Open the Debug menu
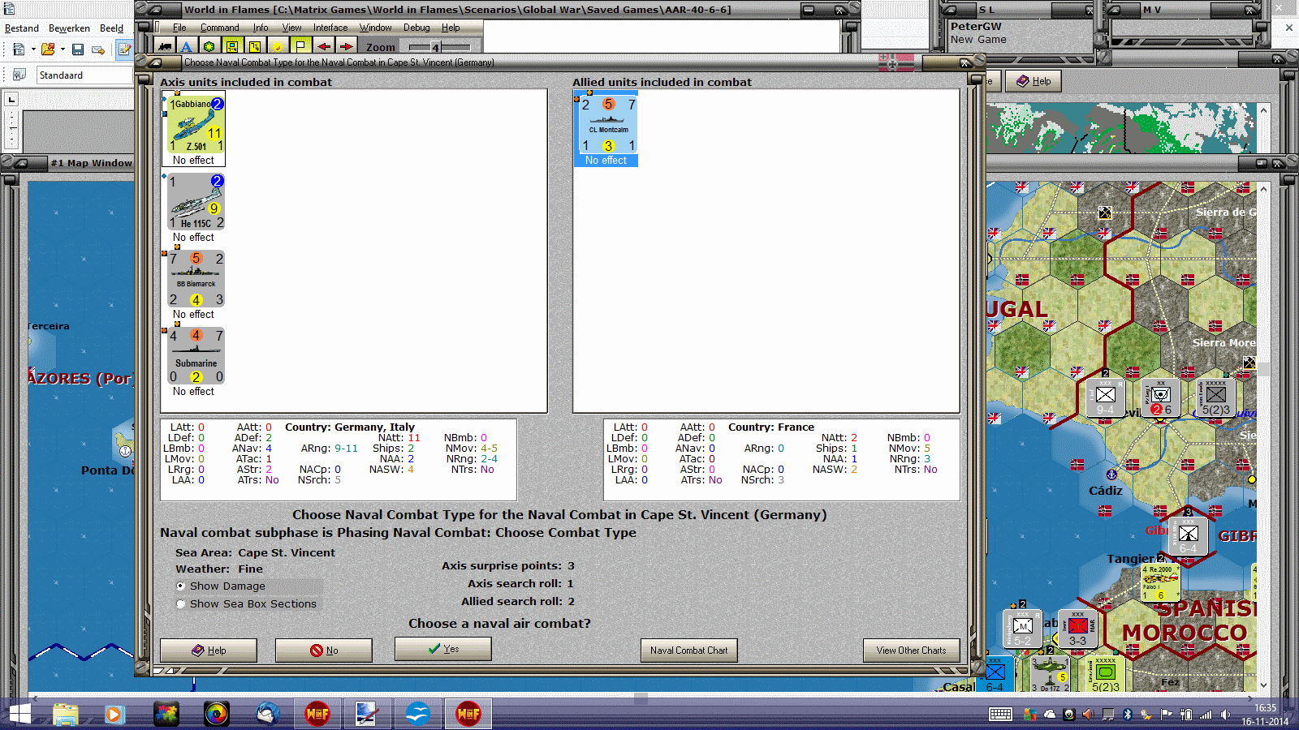 pos(416,28)
